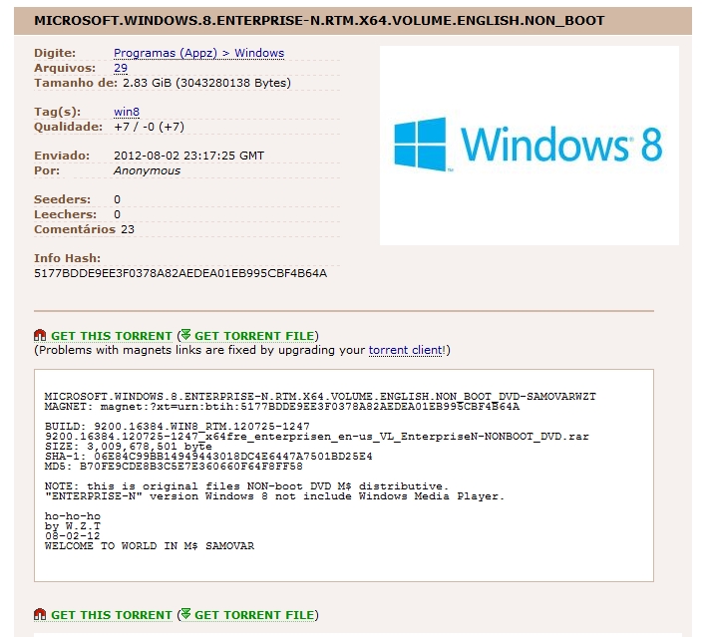The image size is (708, 637).
Task: Click the Windows 8 logo image
Action: (530, 146)
